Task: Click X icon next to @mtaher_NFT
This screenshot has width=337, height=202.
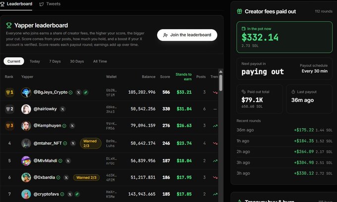Action: pos(73,144)
